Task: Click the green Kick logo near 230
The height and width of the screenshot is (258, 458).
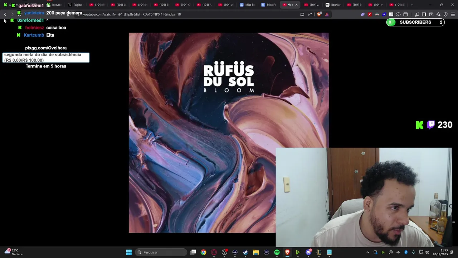Action: coord(420,125)
